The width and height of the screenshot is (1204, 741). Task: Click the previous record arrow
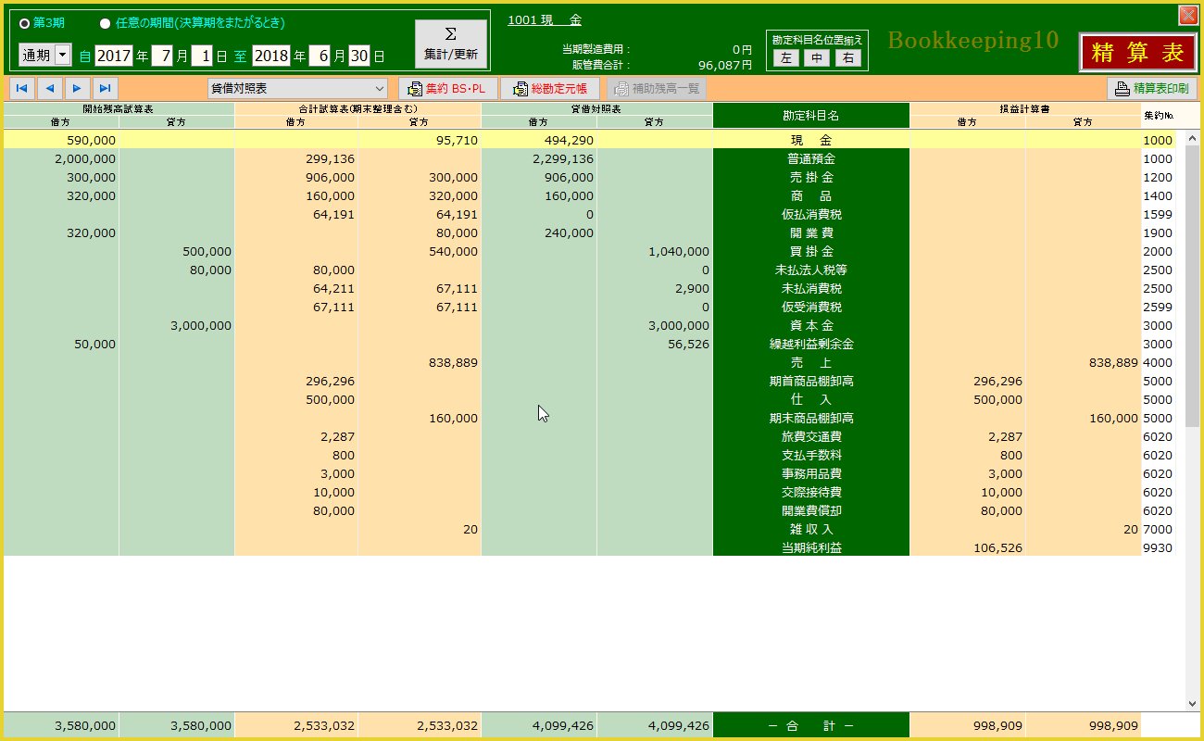click(x=49, y=88)
